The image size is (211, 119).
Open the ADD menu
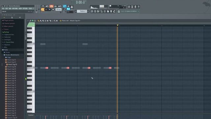click(10, 9)
